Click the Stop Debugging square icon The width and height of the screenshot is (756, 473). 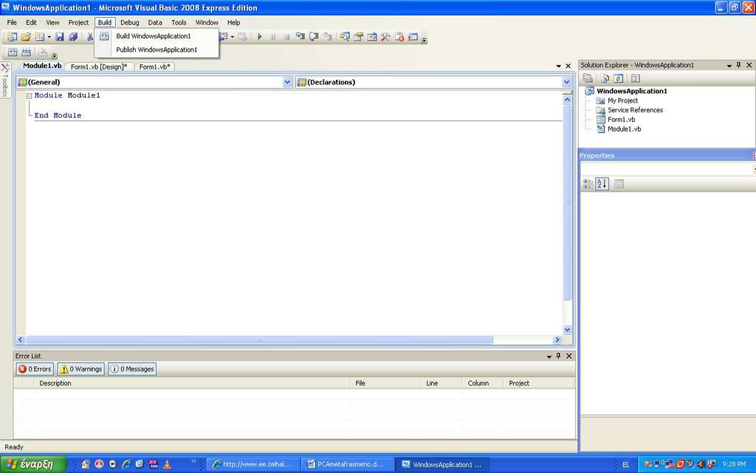point(286,37)
